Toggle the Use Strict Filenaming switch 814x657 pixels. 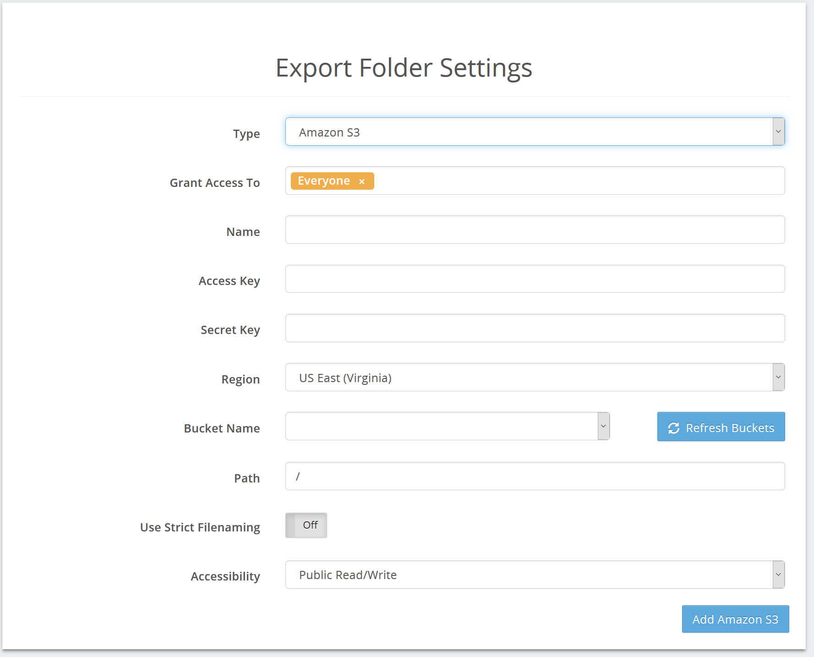(306, 525)
